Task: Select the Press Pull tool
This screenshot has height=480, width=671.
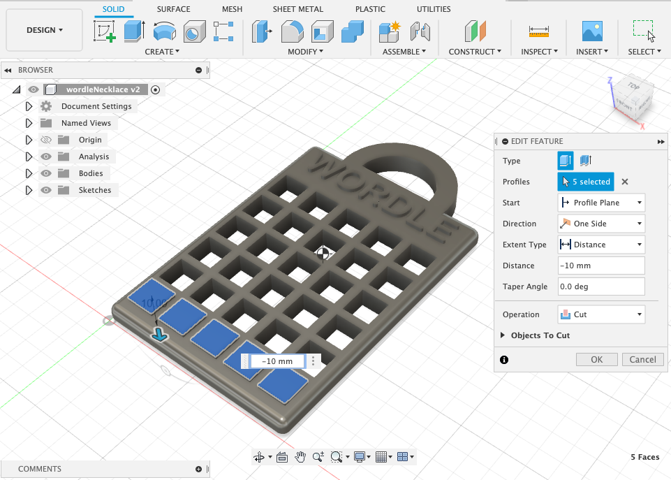Action: [x=262, y=31]
